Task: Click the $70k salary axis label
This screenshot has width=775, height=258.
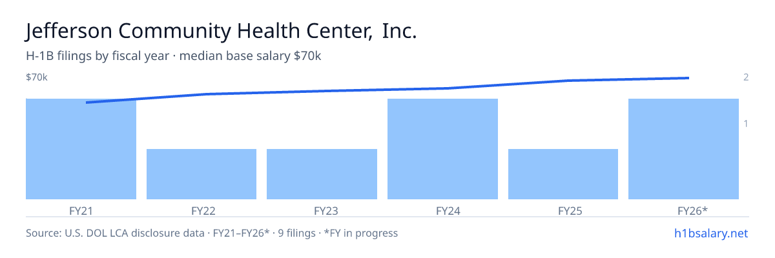Action: 37,77
